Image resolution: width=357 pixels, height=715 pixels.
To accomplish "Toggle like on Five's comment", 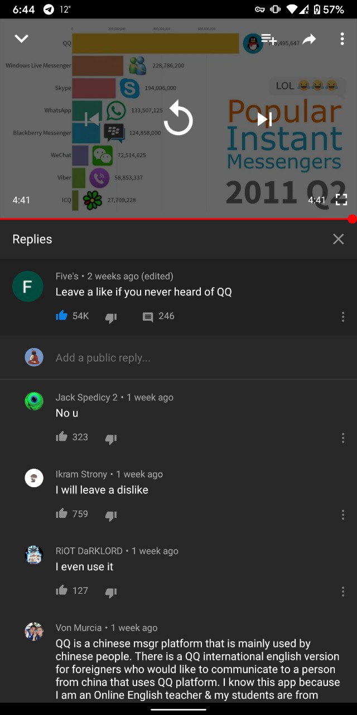I will [x=62, y=316].
